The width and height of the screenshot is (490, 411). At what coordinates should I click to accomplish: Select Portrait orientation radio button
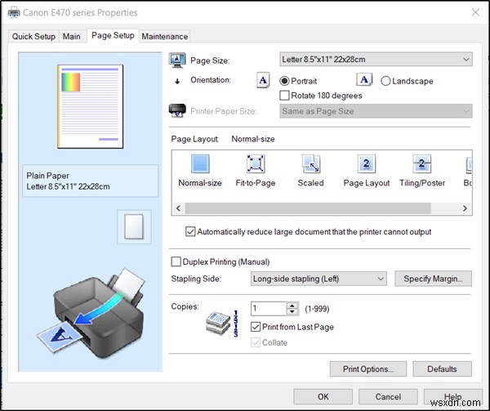point(284,81)
